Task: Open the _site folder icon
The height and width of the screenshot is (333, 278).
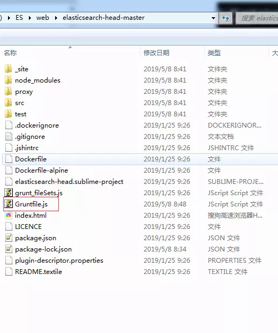Action: pyautogui.click(x=9, y=69)
